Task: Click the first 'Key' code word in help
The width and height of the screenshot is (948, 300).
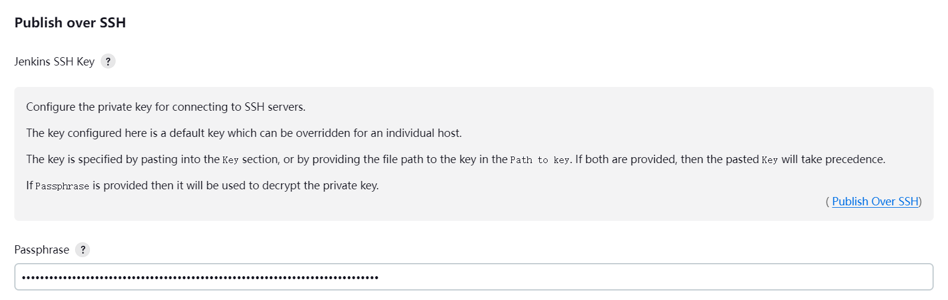Action: 231,160
